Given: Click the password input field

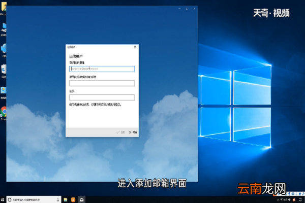Looking at the screenshot, I should click(x=102, y=97).
